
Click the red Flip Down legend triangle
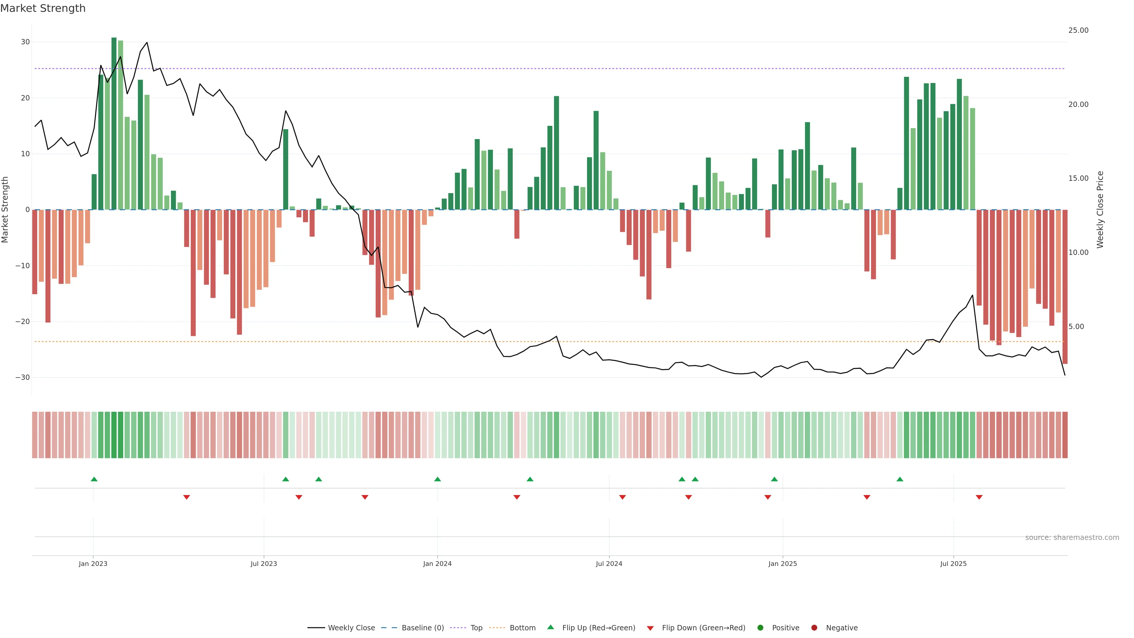click(x=650, y=628)
